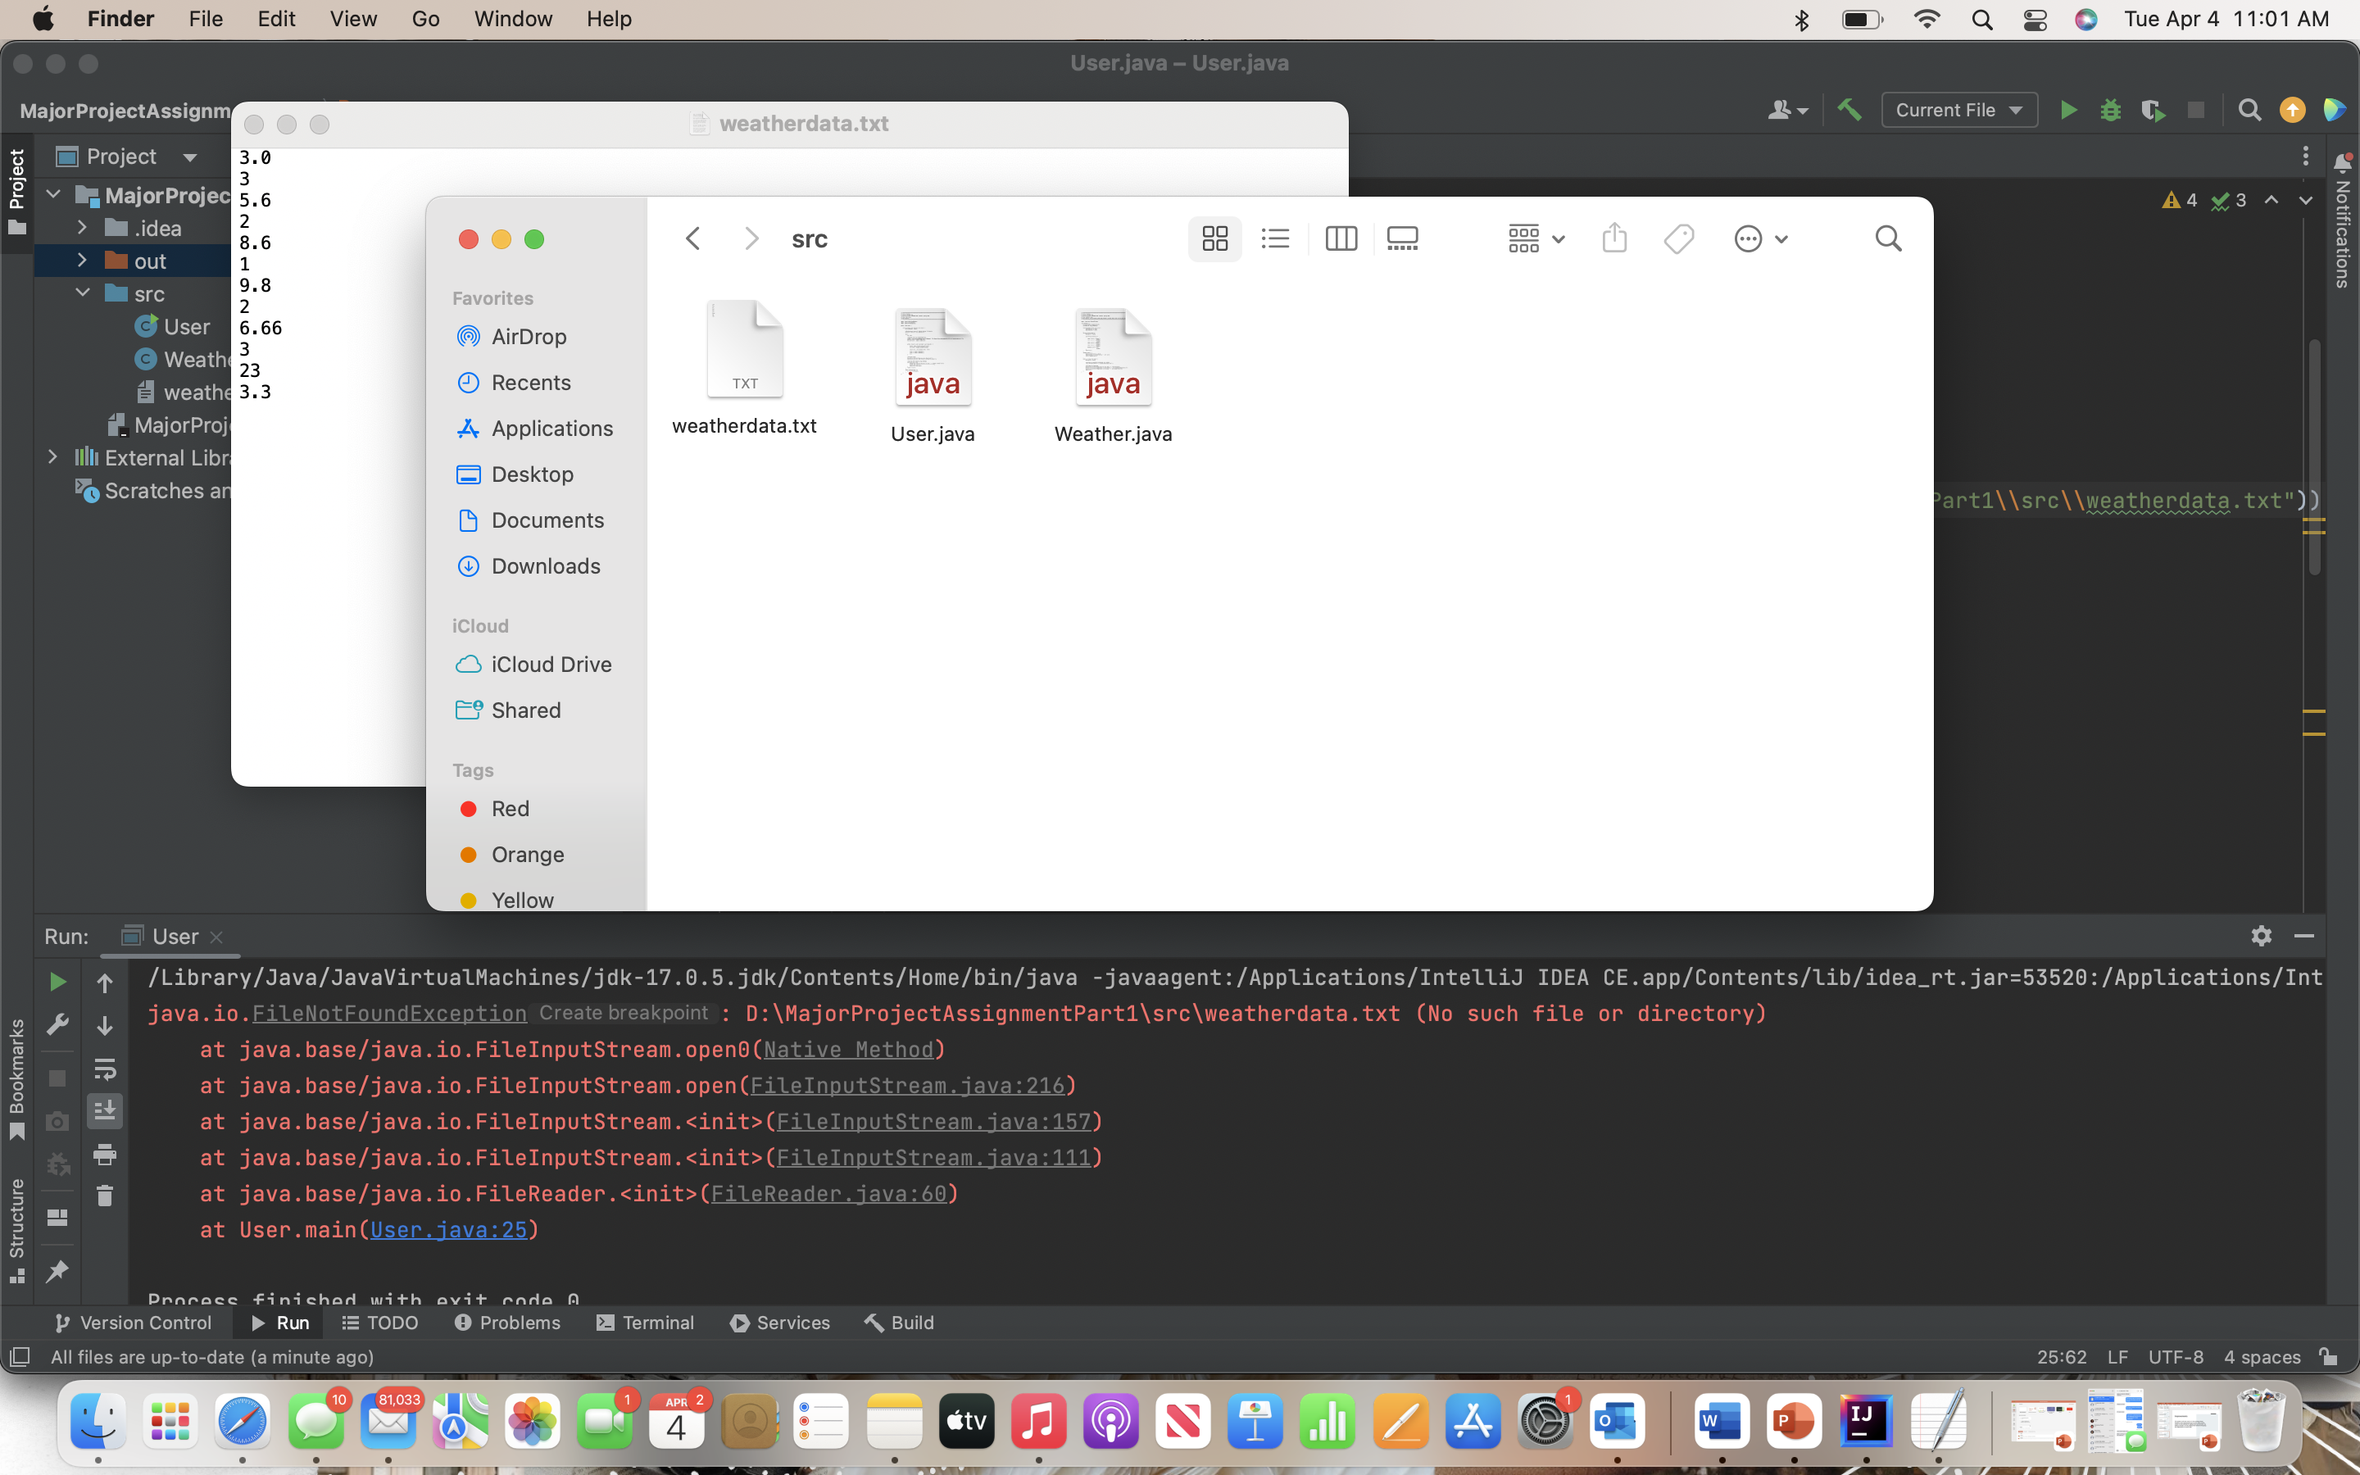Screen dimensions: 2360x1475
Task: Open the Current File run configuration dropdown
Action: tap(1958, 111)
